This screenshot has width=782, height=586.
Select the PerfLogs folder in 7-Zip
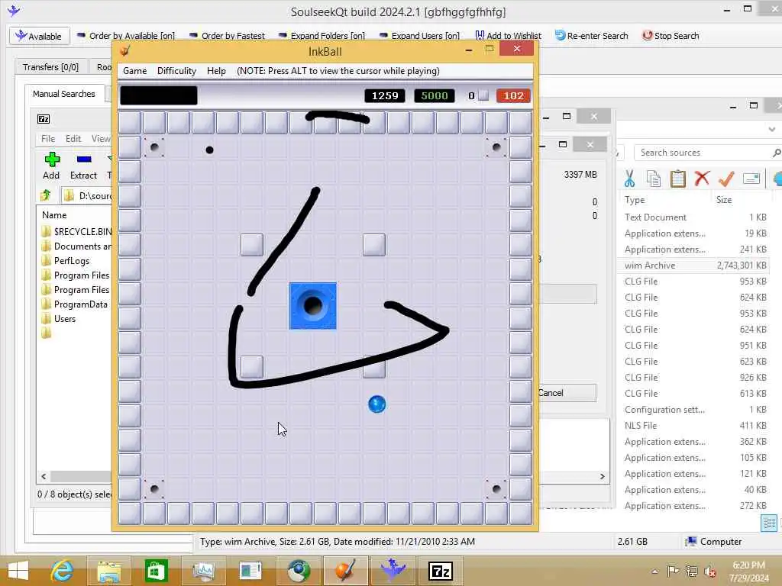click(x=66, y=261)
